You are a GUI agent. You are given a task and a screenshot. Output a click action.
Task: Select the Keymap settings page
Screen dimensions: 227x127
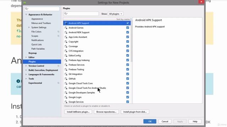click(x=33, y=53)
